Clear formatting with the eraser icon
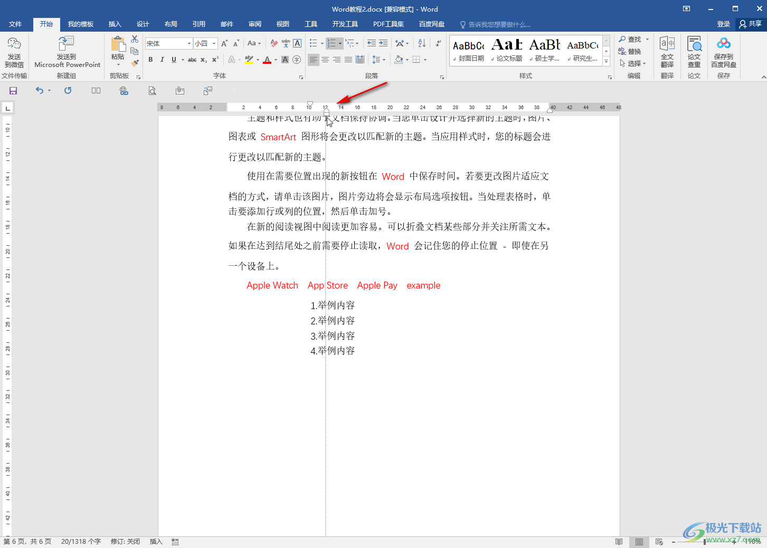This screenshot has width=767, height=548. pyautogui.click(x=274, y=43)
